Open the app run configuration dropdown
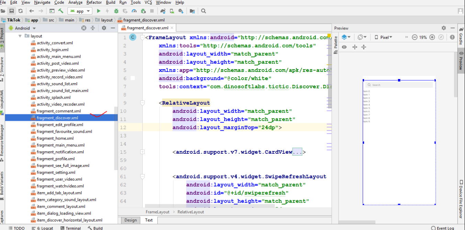The width and height of the screenshot is (465, 230). (80, 11)
